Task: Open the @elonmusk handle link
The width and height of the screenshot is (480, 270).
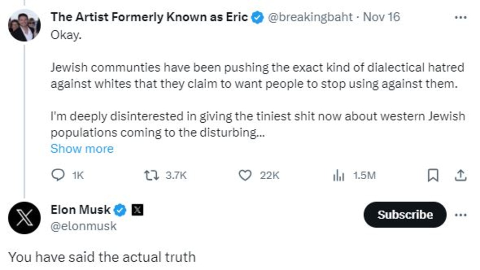Action: pos(84,226)
